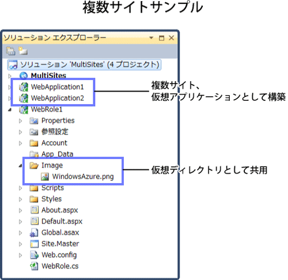The image size is (288, 280).
Task: Click the Properties folder icon
Action: click(x=34, y=121)
